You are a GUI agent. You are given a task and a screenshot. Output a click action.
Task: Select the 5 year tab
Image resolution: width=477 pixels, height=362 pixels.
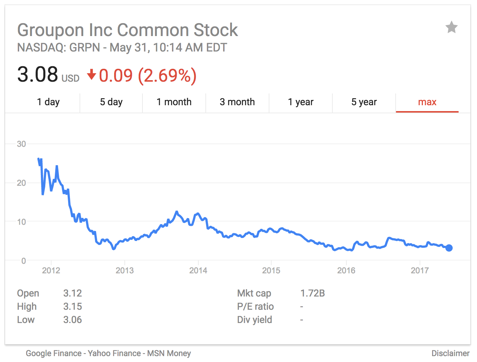[x=364, y=102]
